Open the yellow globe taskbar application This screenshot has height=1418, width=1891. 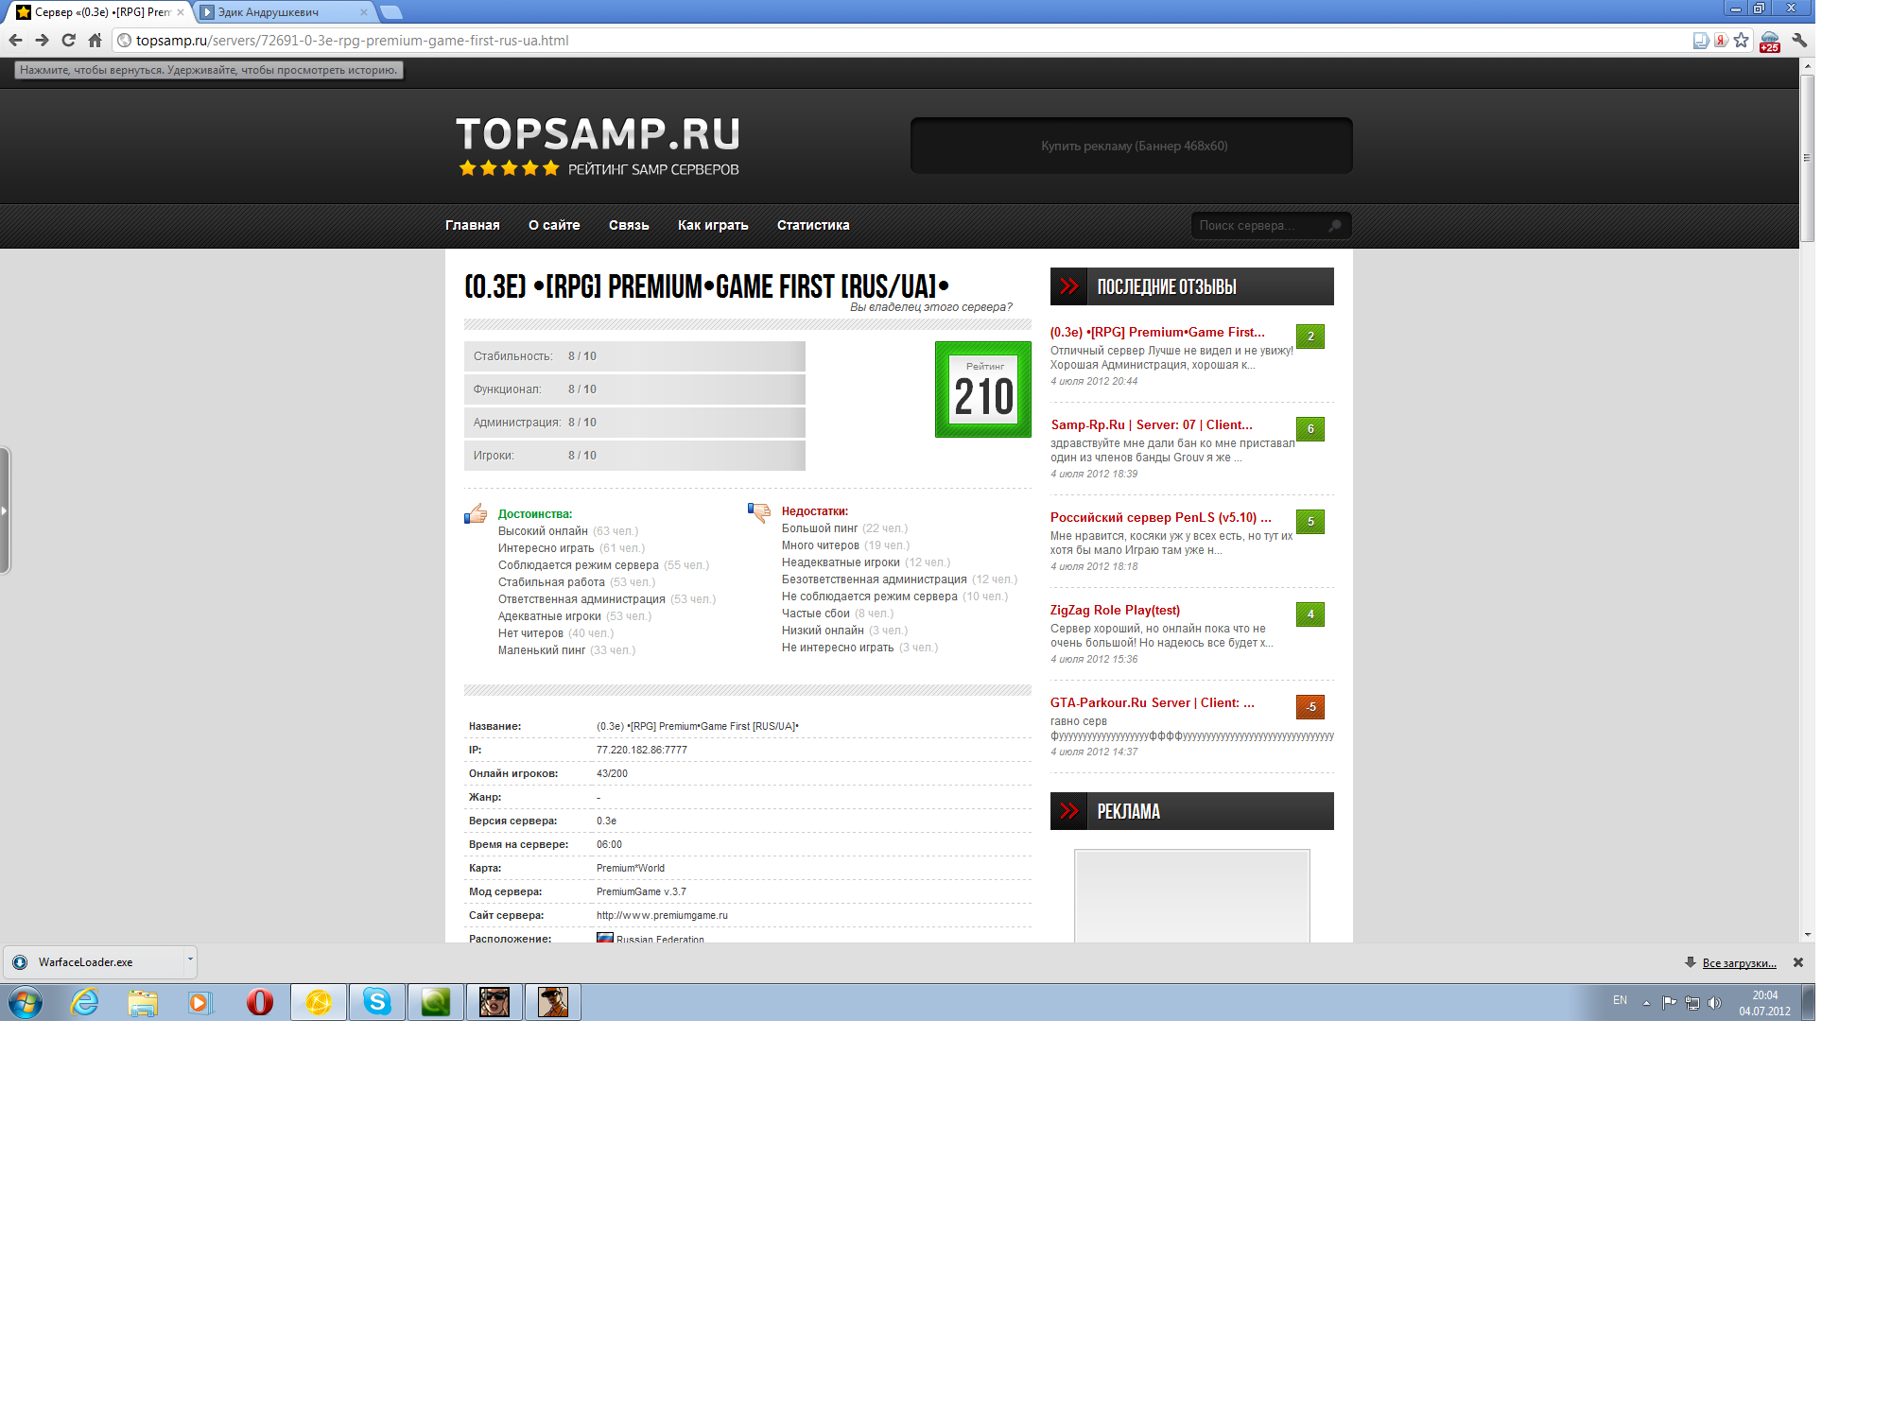319,1002
